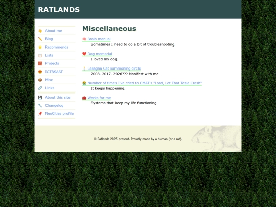Screen dimensions: 276x207
Task: Click the heart-eyes emoji next to IGTBSAAT
Action: [x=40, y=72]
